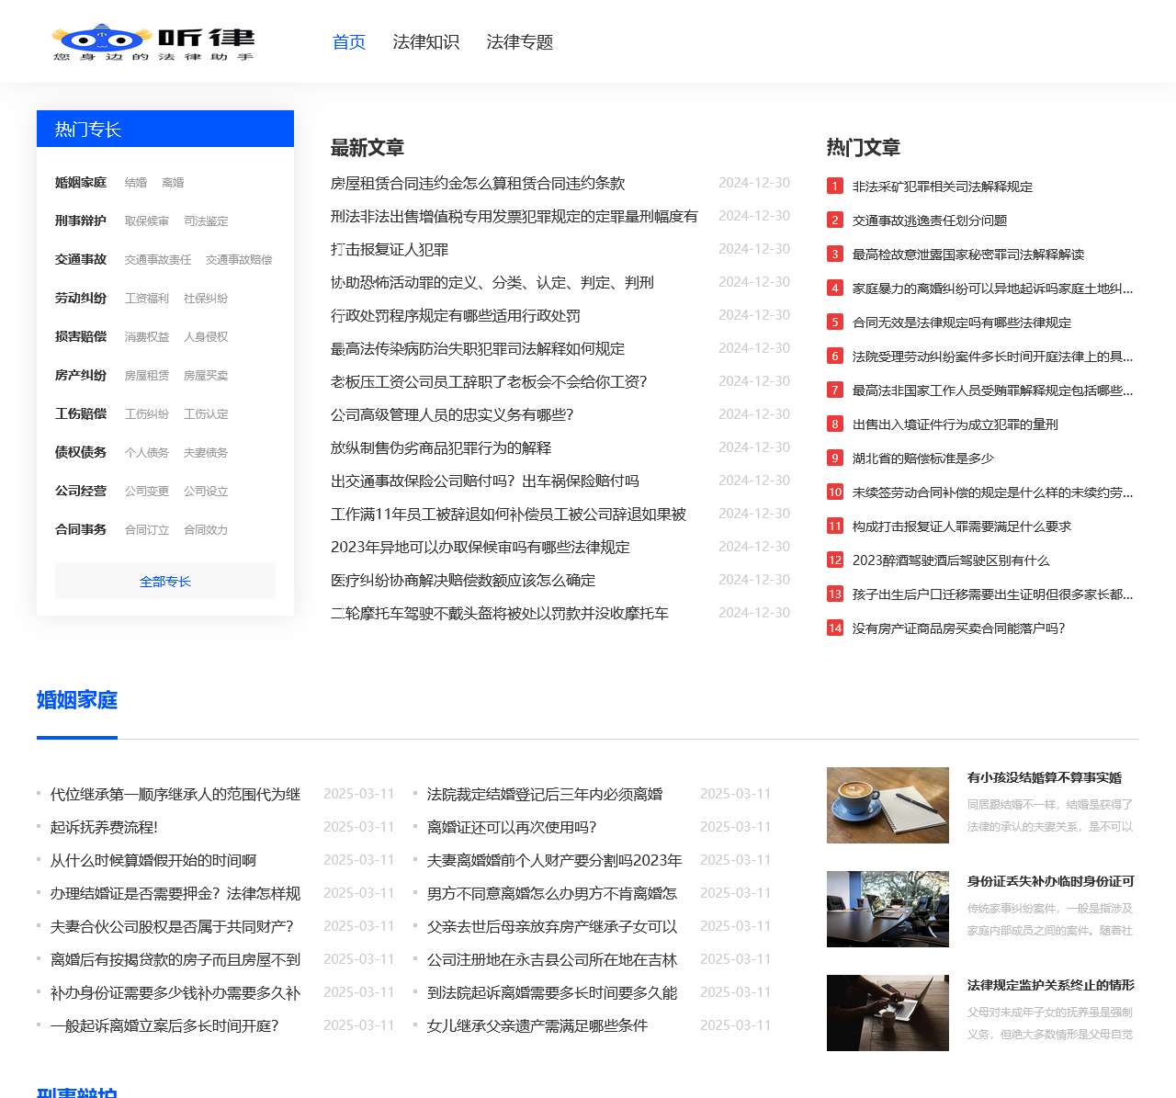The height and width of the screenshot is (1098, 1176).
Task: Open article 女儿继承父亲遗产需满足哪些条件
Action: tap(537, 1026)
